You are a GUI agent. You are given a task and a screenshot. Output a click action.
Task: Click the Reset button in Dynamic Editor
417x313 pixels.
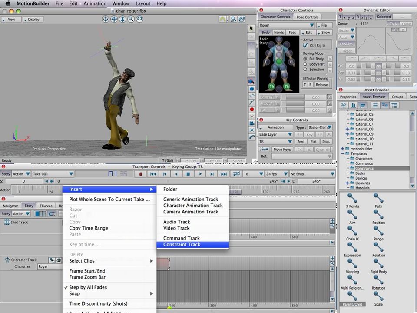347,51
